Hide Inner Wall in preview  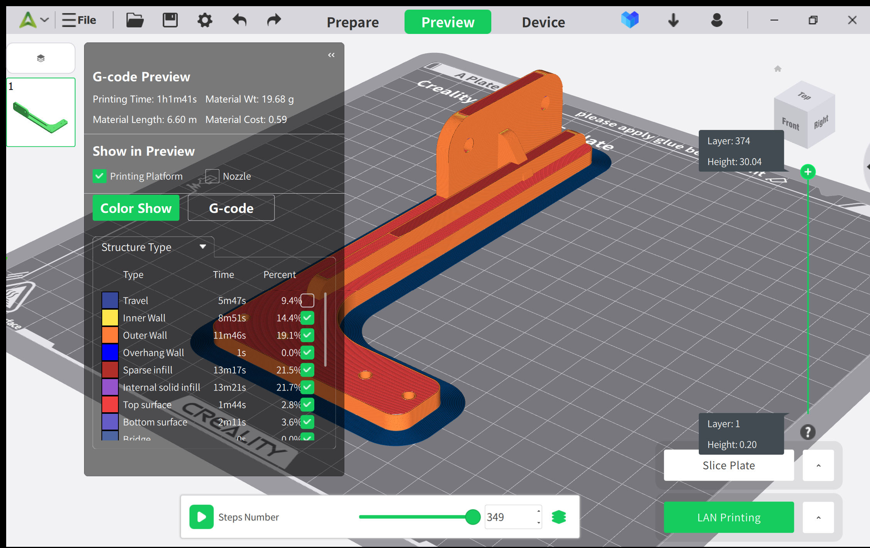pos(307,318)
